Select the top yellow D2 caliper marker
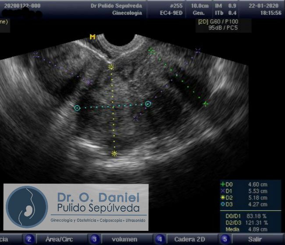This screenshot has height=245, width=285. (x=111, y=67)
